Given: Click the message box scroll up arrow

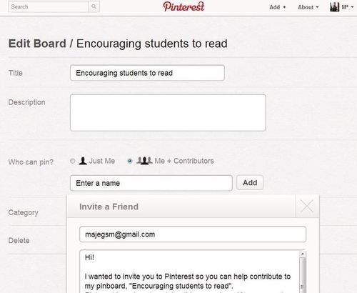Looking at the screenshot, I should pyautogui.click(x=303, y=254).
